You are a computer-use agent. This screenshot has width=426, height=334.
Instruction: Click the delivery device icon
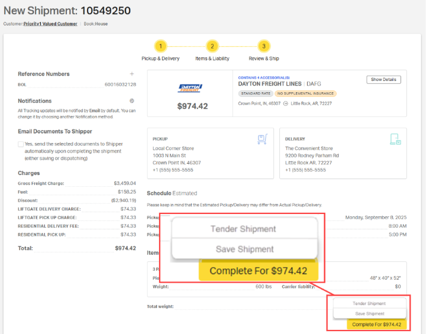[395, 140]
